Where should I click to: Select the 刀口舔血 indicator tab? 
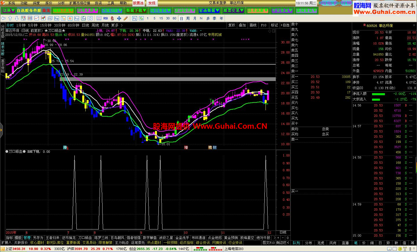85,238
